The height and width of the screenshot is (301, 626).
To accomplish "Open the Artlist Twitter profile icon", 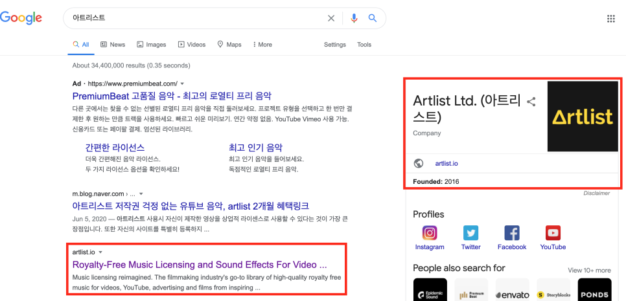I will pyautogui.click(x=470, y=233).
